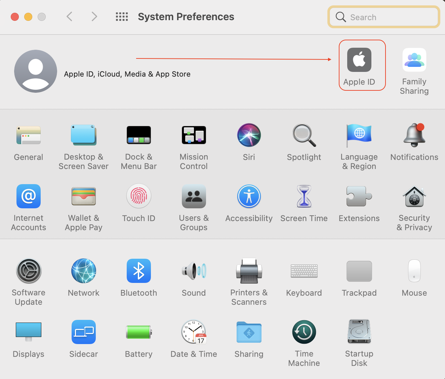Viewport: 445px width, 379px height.
Task: Click the magnifying glass in search box
Action: tap(341, 17)
